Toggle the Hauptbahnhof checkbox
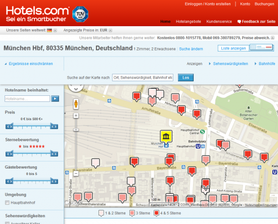This screenshot has width=278, height=224. [7, 203]
